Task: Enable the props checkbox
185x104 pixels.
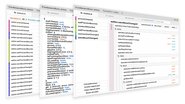Action: click(x=176, y=28)
